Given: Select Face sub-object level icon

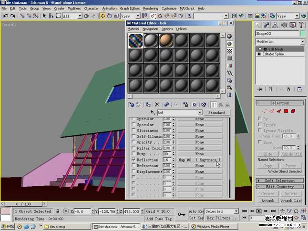Looking at the screenshot, I should click(279, 111).
